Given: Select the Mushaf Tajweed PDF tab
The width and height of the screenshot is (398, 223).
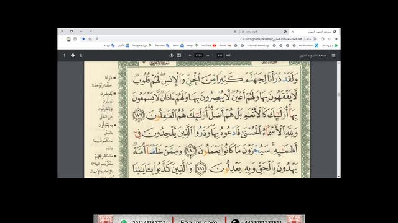Looking at the screenshot, I should pyautogui.click(x=315, y=32).
